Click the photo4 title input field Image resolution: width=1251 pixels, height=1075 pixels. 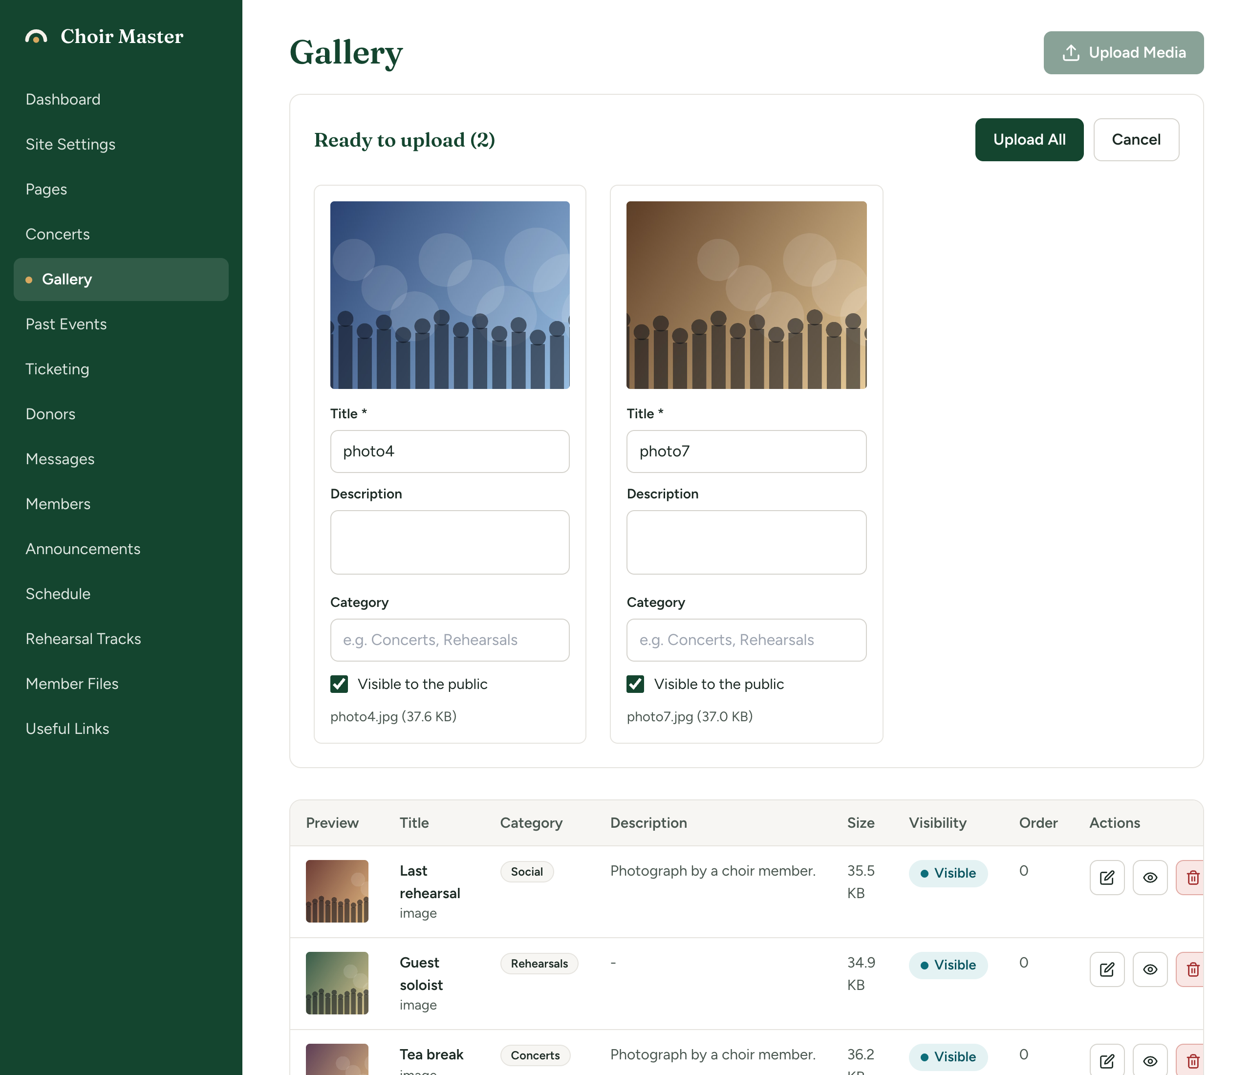[x=450, y=451]
